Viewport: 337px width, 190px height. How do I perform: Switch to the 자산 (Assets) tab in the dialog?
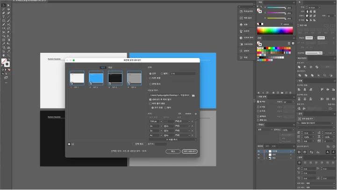[x=110, y=67]
